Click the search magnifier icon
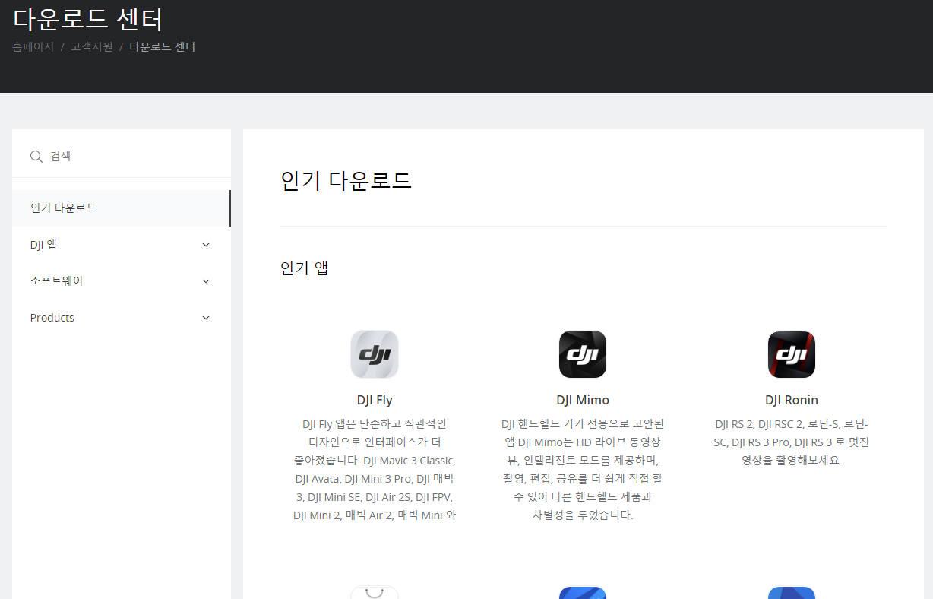The image size is (933, 599). point(36,157)
